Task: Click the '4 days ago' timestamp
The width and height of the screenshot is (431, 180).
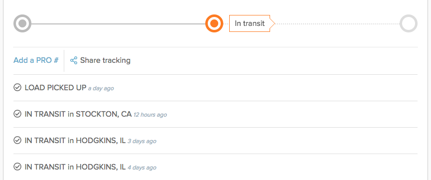Action: (x=142, y=168)
